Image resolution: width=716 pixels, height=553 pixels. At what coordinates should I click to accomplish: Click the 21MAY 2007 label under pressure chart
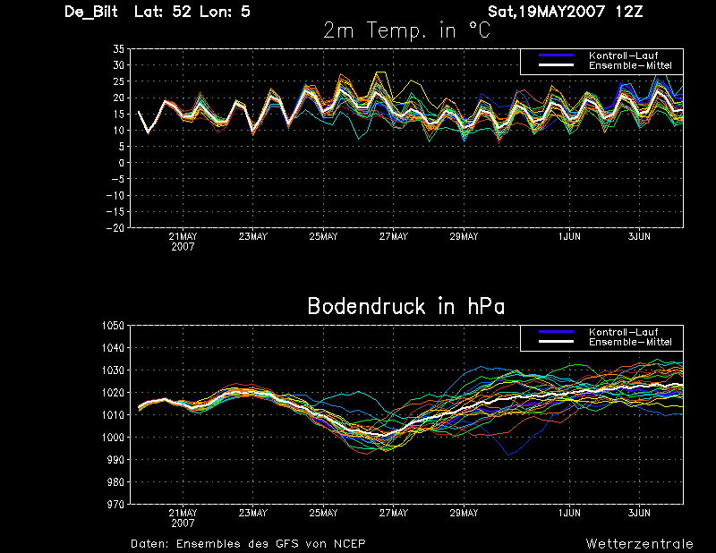183,518
